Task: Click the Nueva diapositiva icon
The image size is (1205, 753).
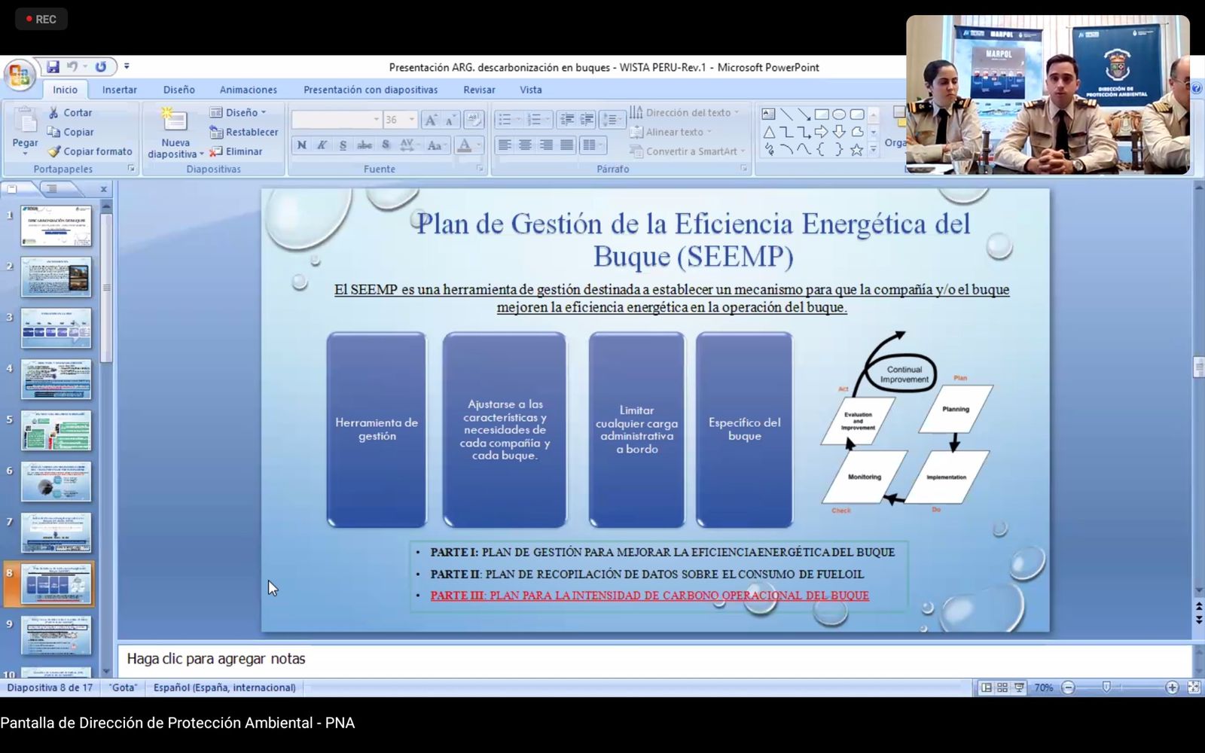Action: [x=175, y=120]
